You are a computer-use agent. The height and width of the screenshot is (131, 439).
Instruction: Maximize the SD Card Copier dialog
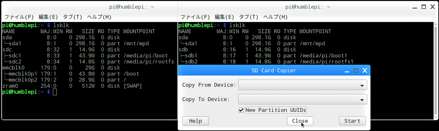356,71
